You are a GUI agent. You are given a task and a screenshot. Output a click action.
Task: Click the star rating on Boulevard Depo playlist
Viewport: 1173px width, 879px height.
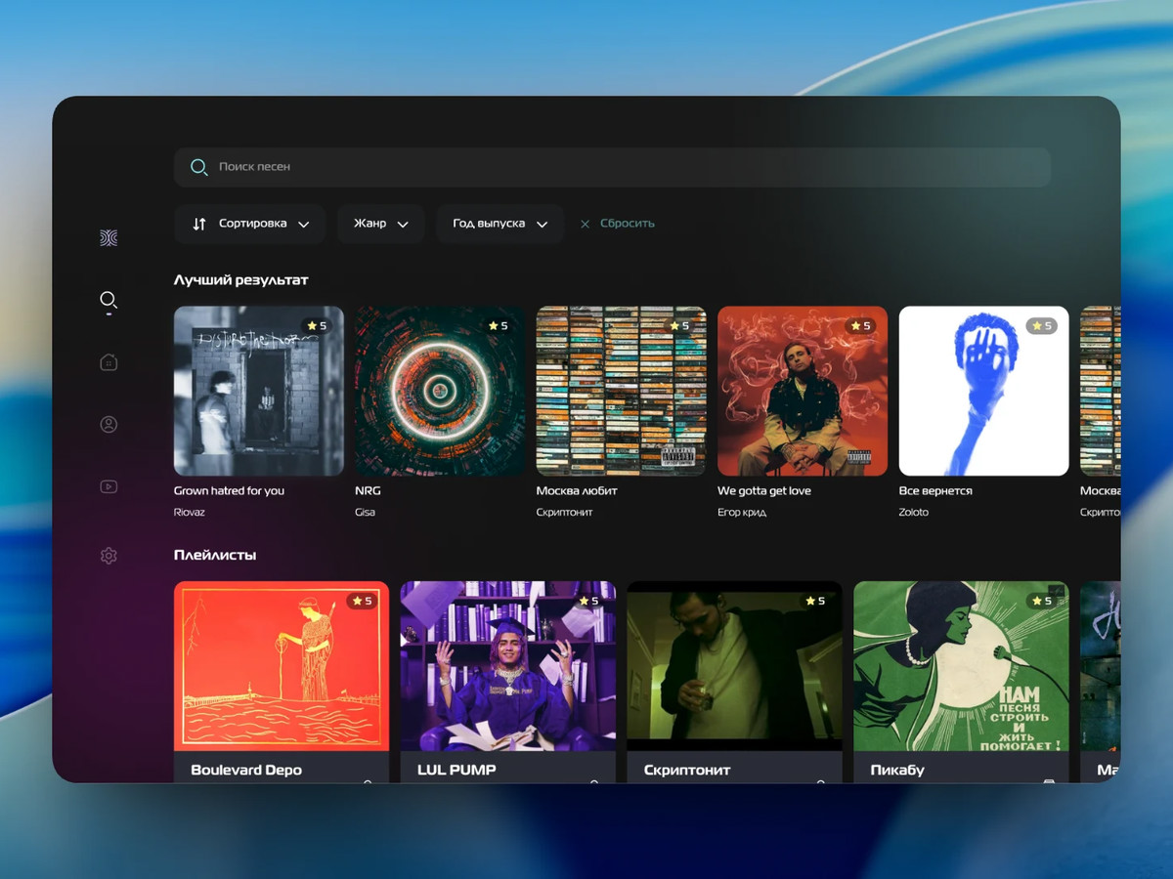(362, 601)
